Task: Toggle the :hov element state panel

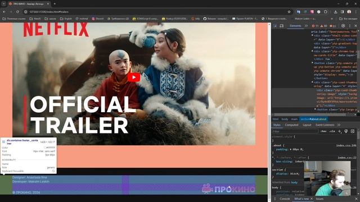Action: pos(323,131)
